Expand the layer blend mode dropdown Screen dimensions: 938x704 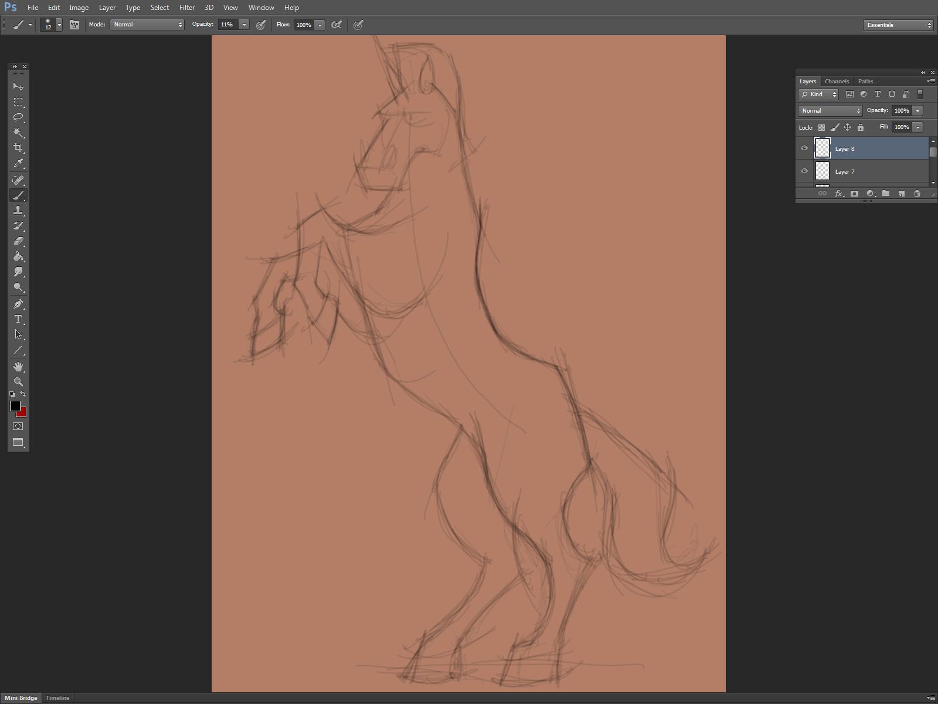coord(830,111)
